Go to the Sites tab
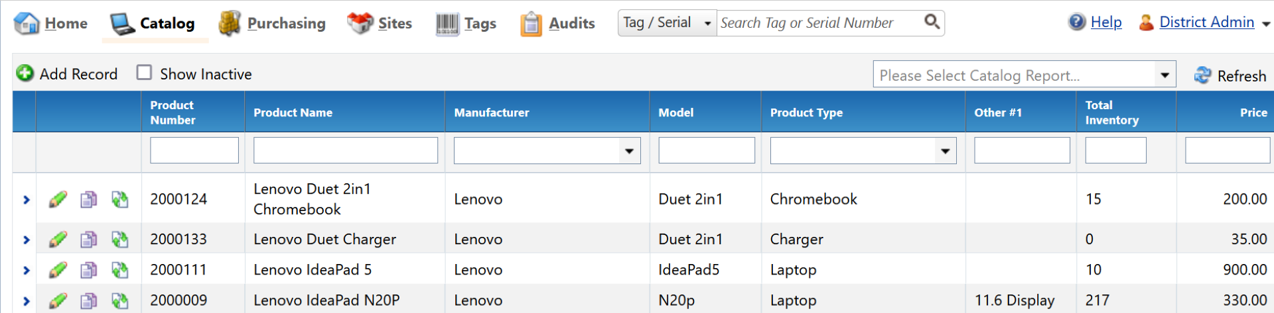Image resolution: width=1274 pixels, height=313 pixels. (x=380, y=23)
